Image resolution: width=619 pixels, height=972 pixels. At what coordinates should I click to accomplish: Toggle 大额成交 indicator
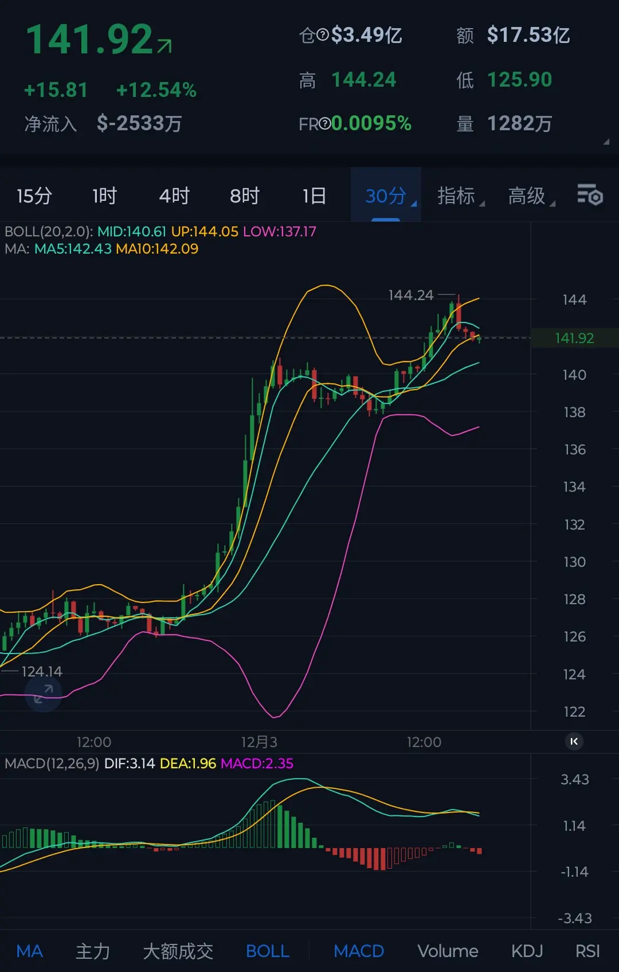click(x=178, y=951)
